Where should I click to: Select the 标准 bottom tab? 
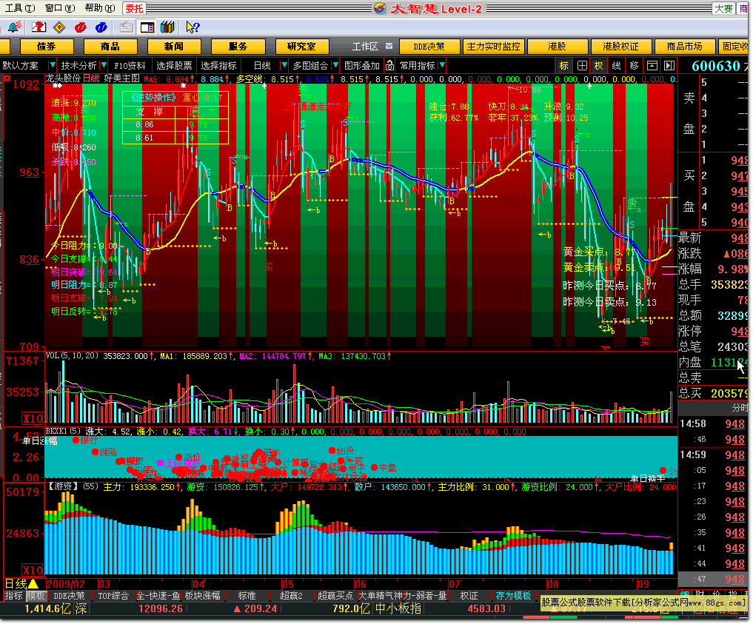click(247, 596)
